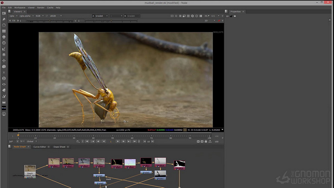Click the Node Graph pane layout icon
The image size is (334, 188).
coord(10,147)
